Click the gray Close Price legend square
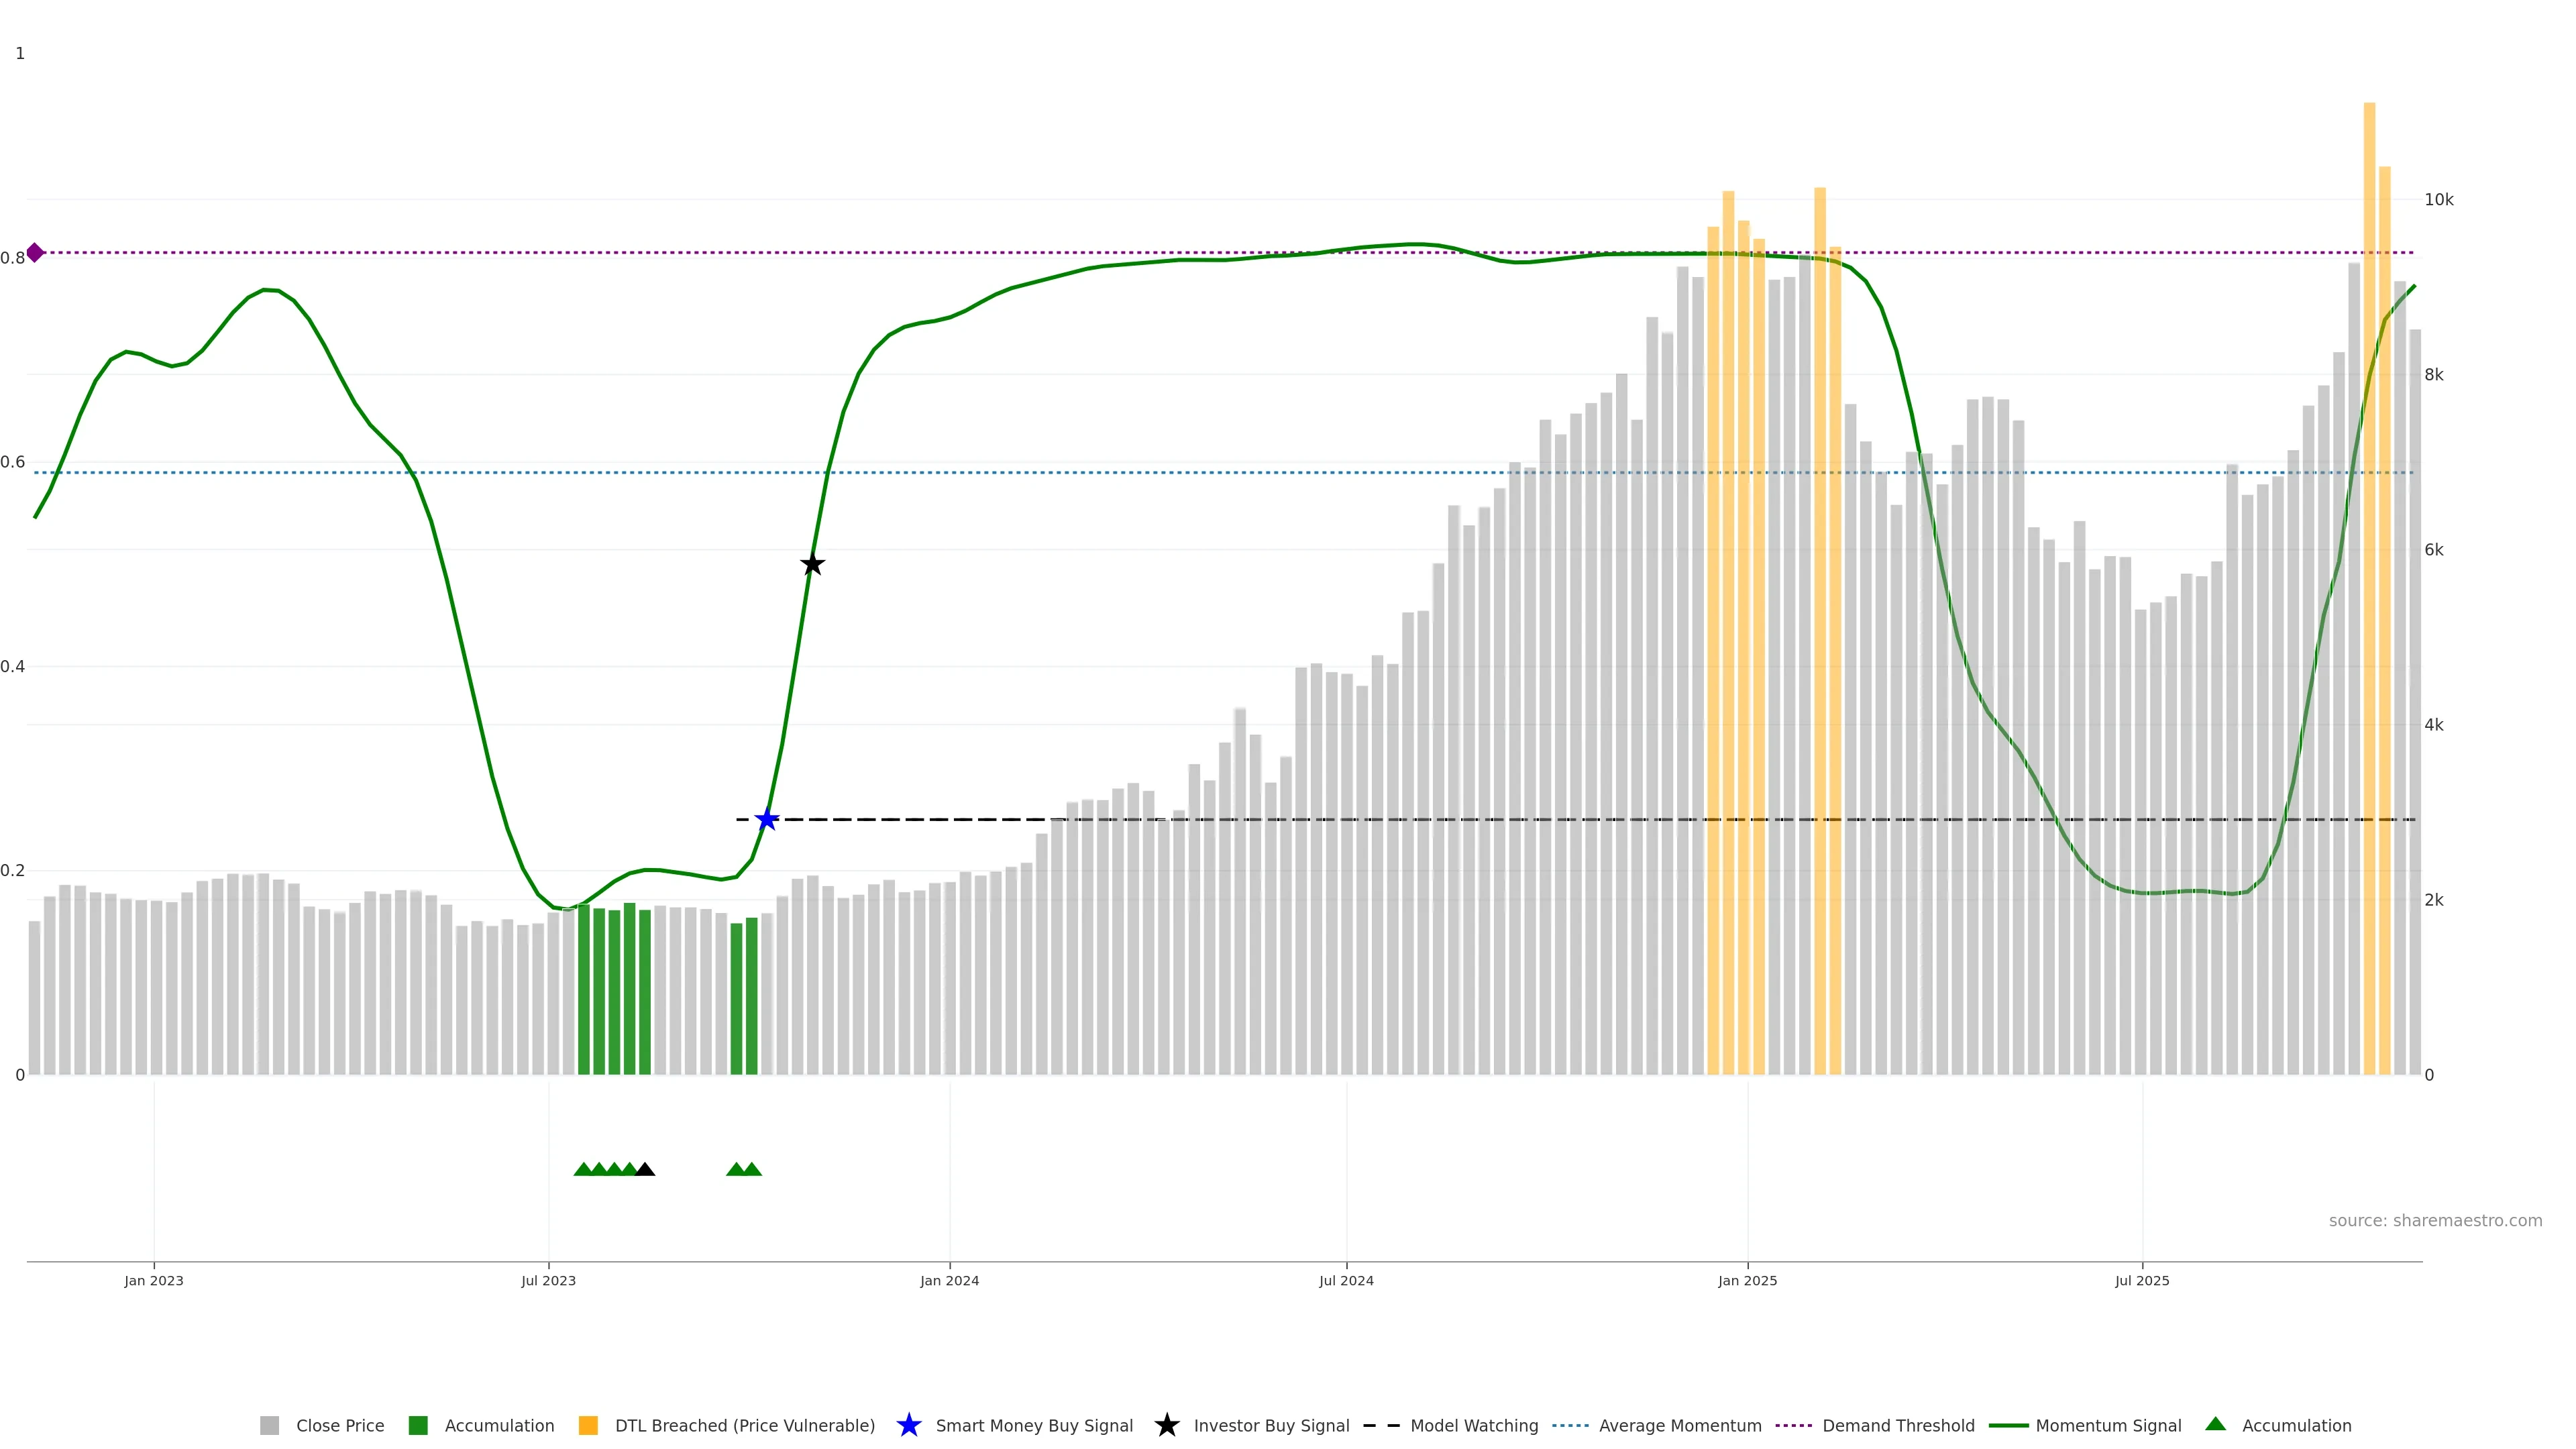The height and width of the screenshot is (1449, 2576). click(x=269, y=1425)
